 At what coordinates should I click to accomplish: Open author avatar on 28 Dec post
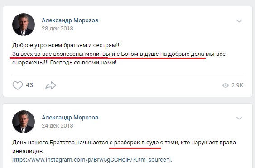(24, 25)
